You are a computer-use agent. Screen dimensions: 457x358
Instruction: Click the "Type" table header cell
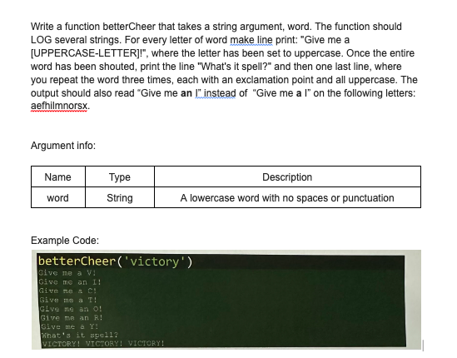[120, 177]
